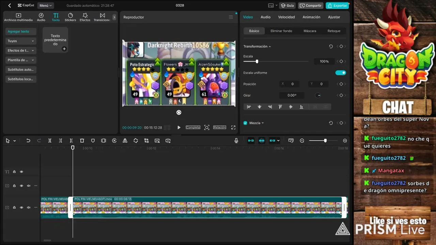Viewport: 436px width, 245px height.
Task: Click the align left icon
Action: click(x=249, y=107)
